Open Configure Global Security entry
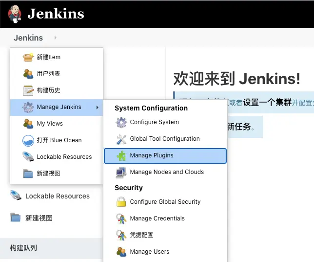Image resolution: width=314 pixels, height=262 pixels. (x=165, y=202)
